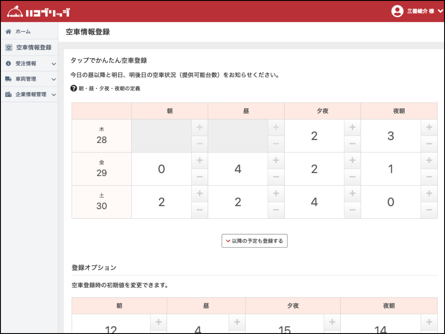Click the building icon beside 企業情報管理
445x334 pixels.
click(8, 94)
